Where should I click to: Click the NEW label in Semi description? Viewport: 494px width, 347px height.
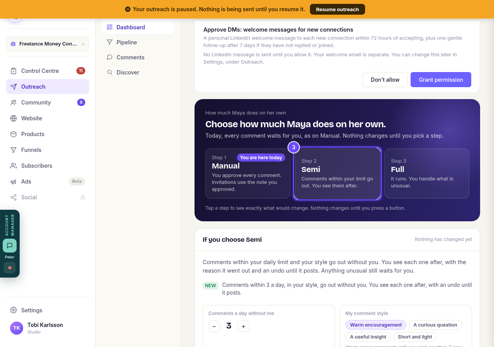[210, 286]
